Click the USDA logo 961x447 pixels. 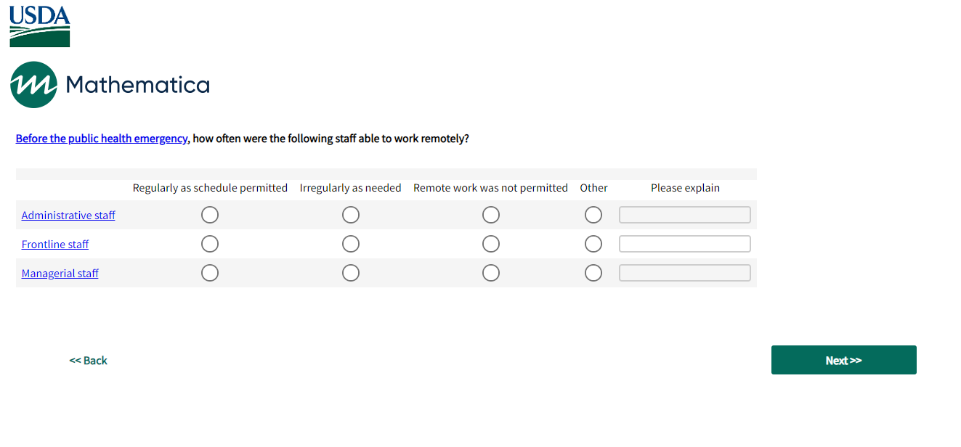tap(40, 26)
